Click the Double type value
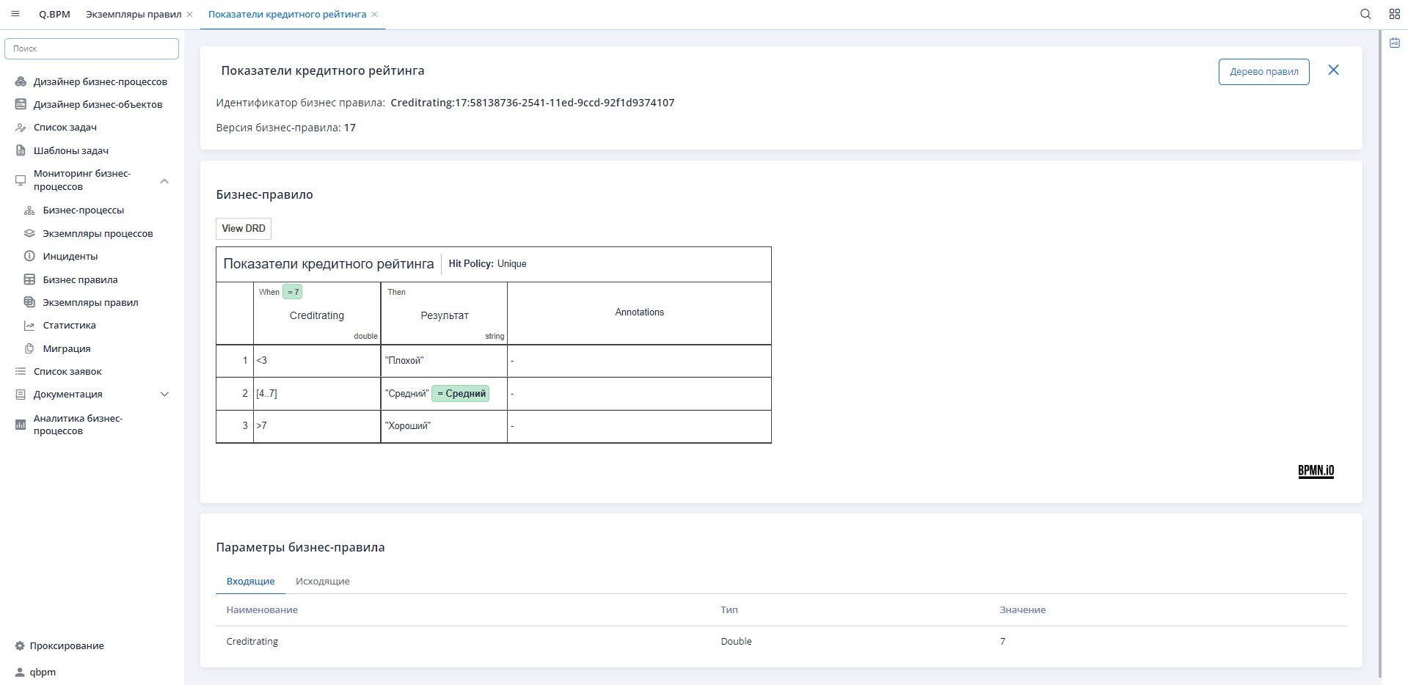Screen dimensions: 1408x685 pos(736,642)
